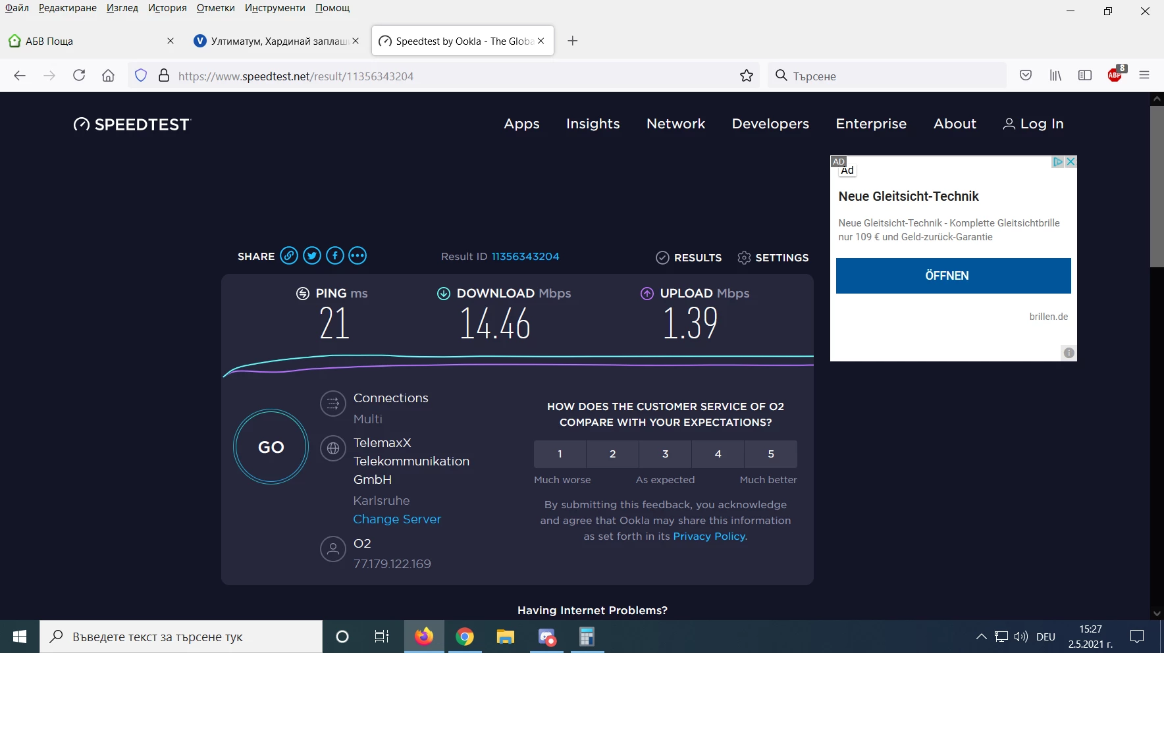
Task: Go back to the previous page
Action: (x=20, y=76)
